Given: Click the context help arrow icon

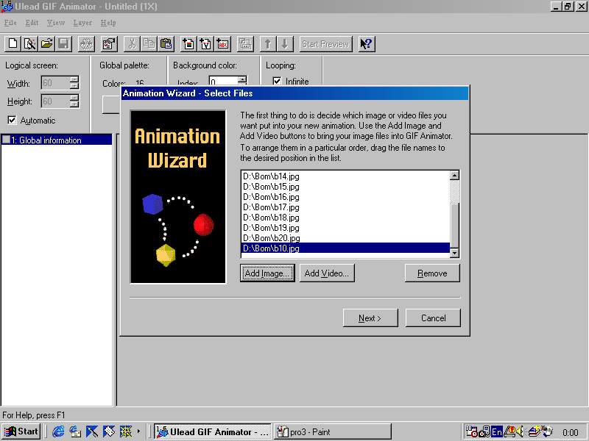Looking at the screenshot, I should (x=367, y=44).
